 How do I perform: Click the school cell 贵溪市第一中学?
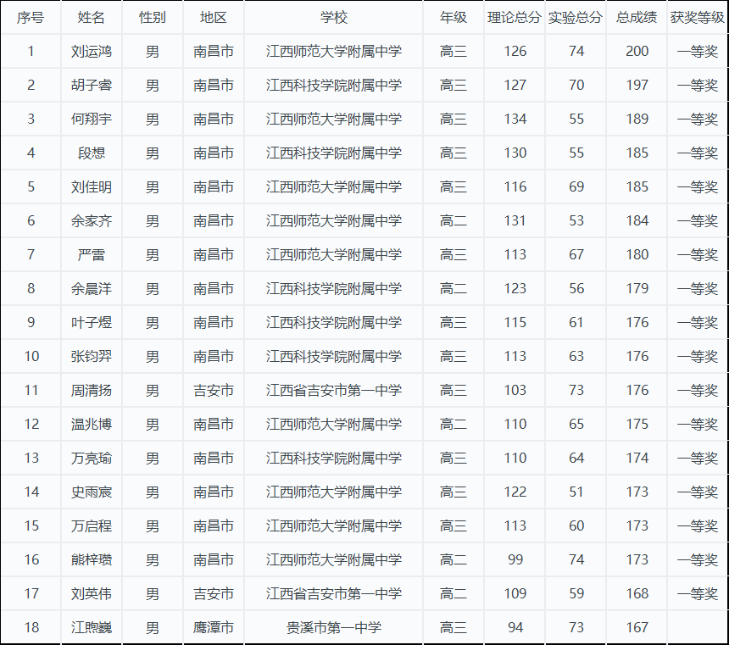334,628
